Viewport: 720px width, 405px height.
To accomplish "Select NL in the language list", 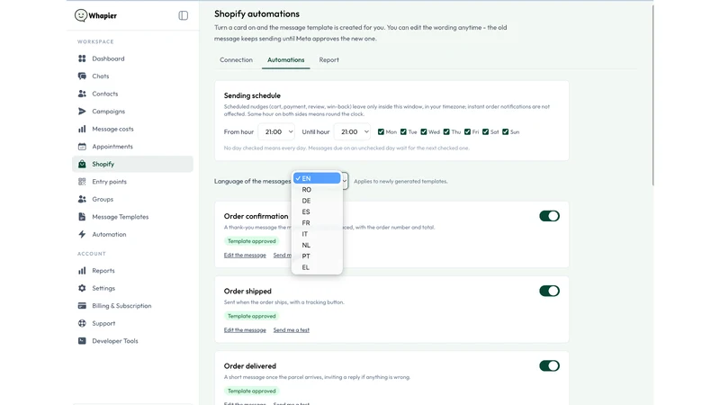I will [x=317, y=245].
